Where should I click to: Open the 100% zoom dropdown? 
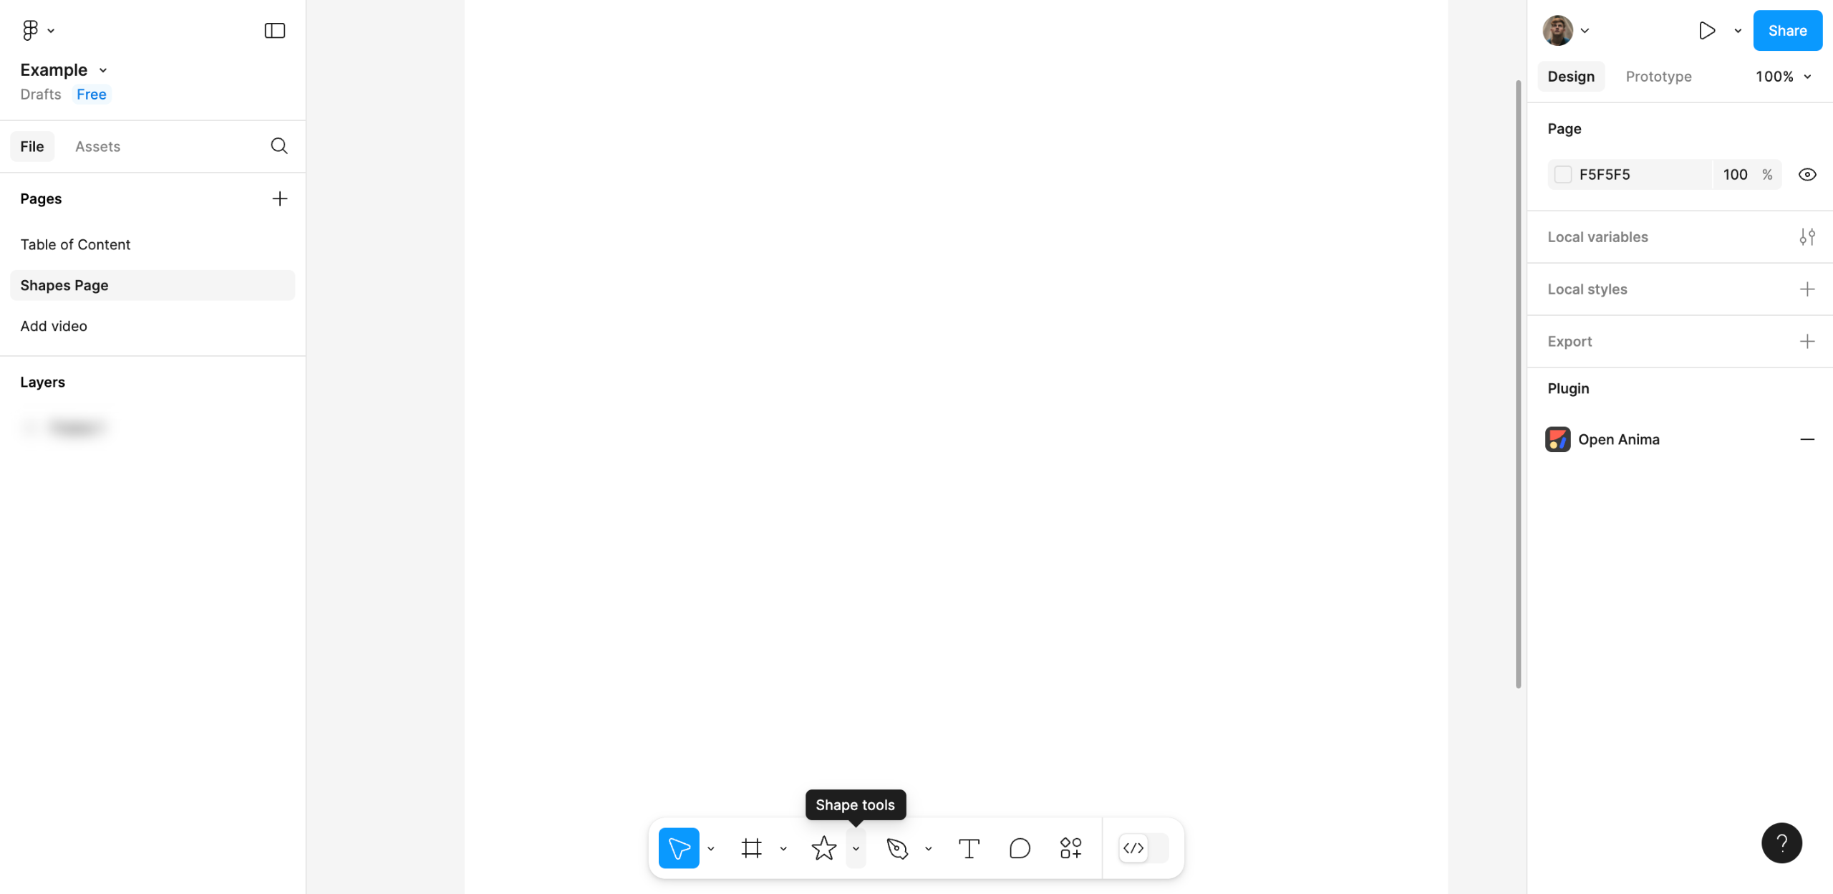click(1783, 77)
